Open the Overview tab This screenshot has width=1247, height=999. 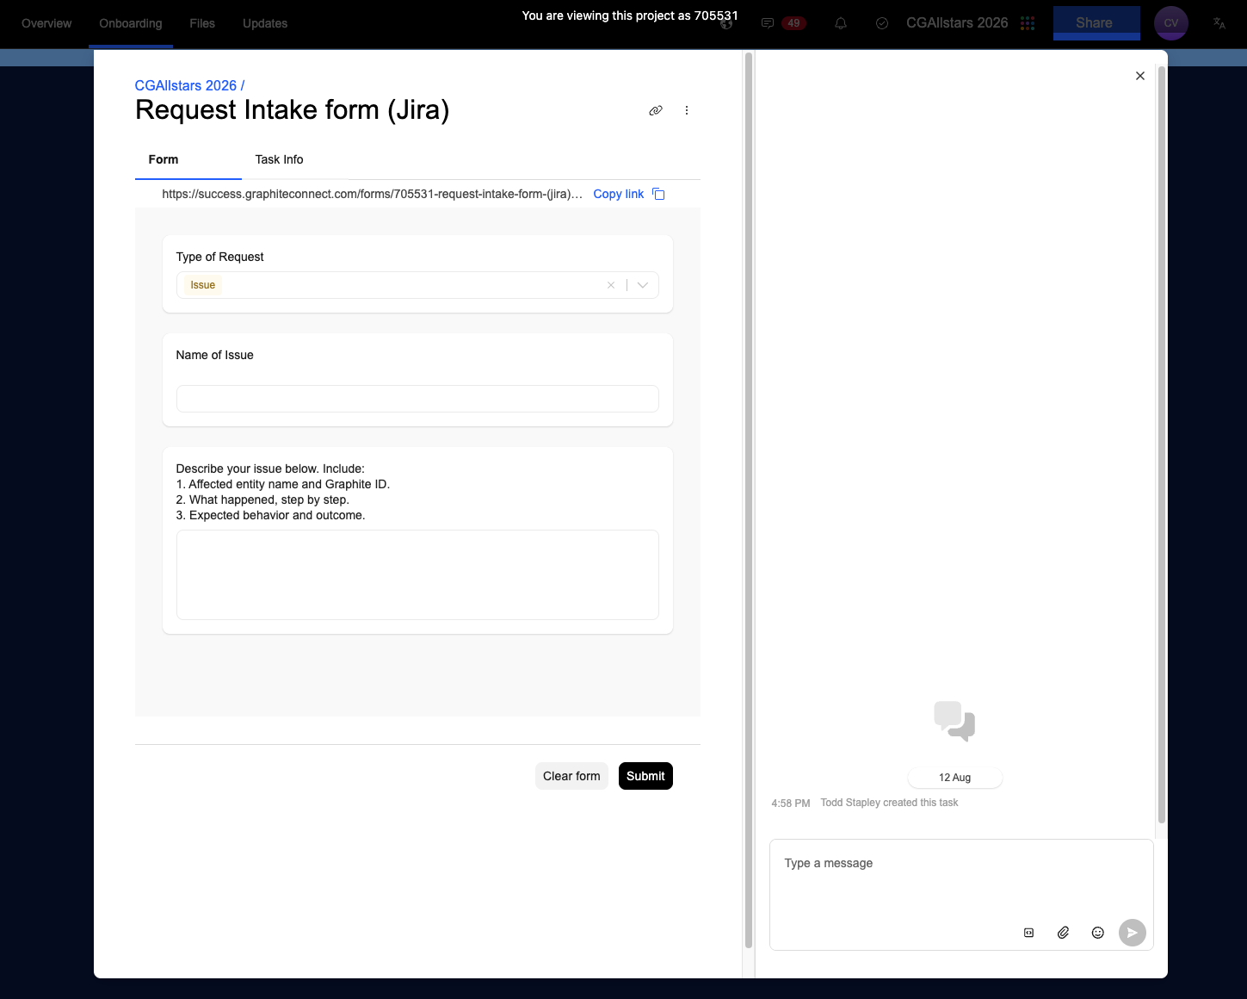point(46,23)
